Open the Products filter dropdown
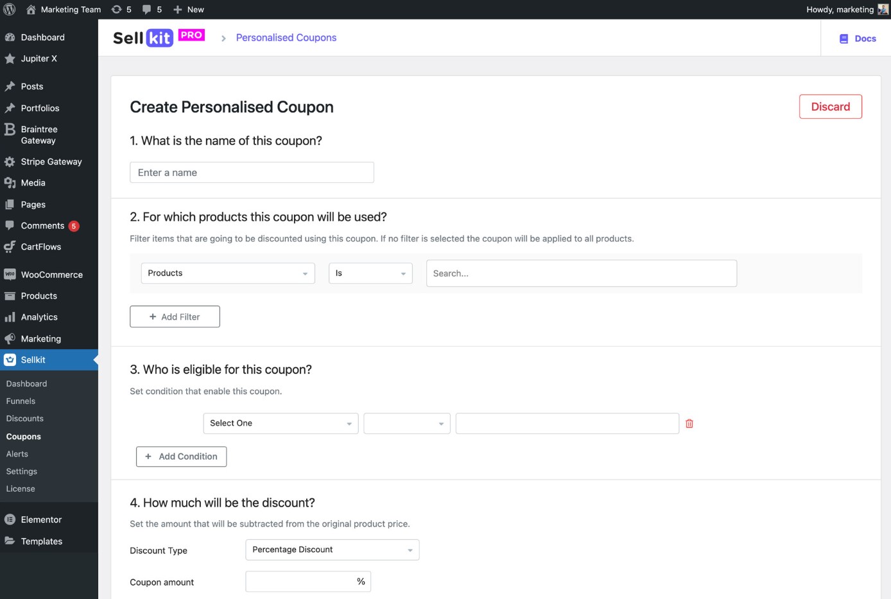Image resolution: width=891 pixels, height=599 pixels. 227,273
